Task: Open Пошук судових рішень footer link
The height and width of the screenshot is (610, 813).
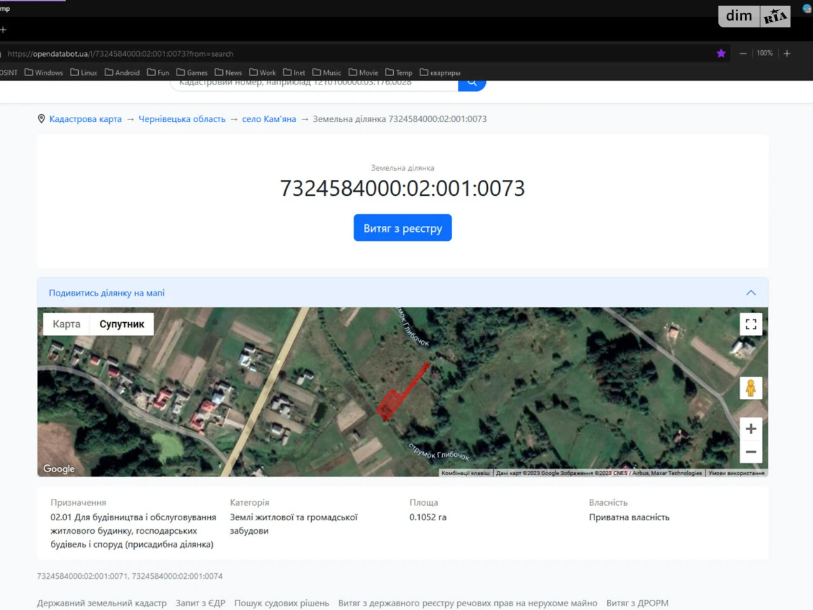Action: [282, 603]
